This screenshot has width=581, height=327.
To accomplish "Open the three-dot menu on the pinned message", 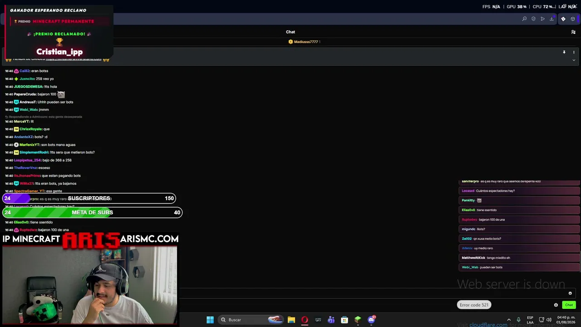I will point(574,52).
